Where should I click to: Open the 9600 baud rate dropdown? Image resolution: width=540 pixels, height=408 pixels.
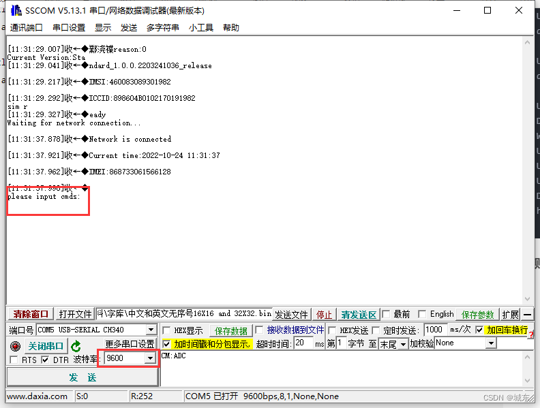point(150,358)
